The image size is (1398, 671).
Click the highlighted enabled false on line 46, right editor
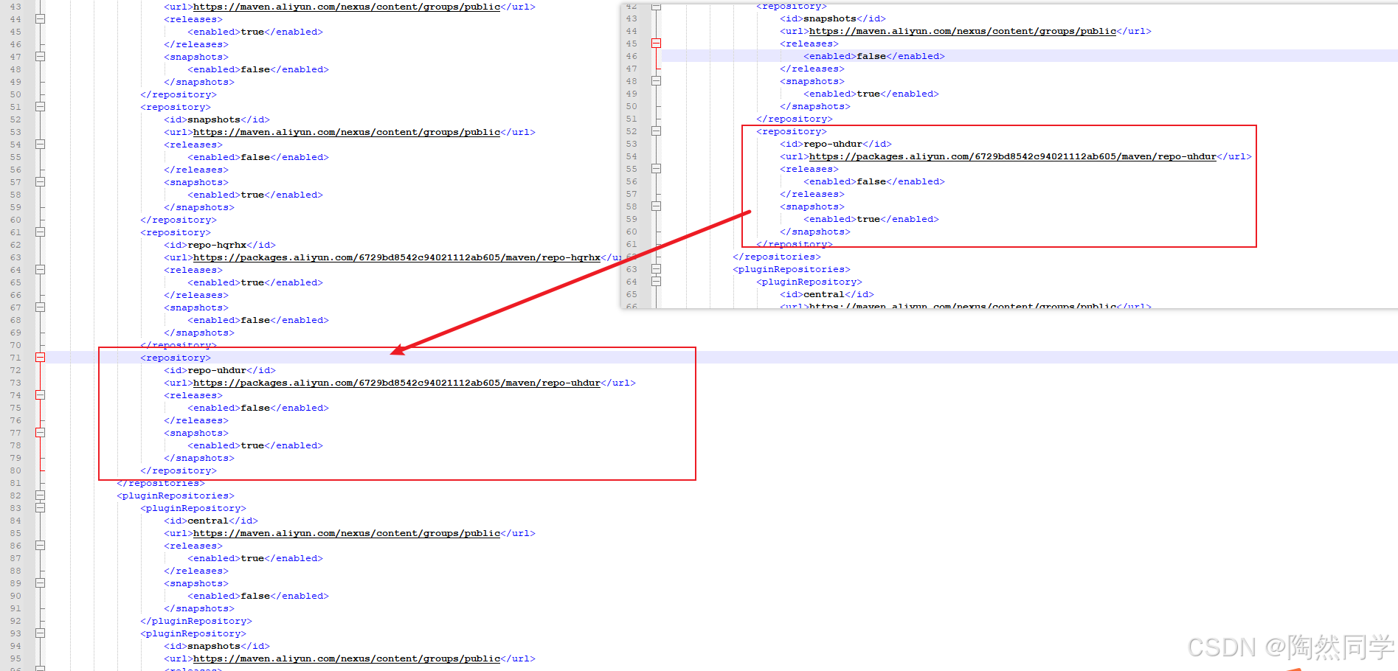[x=874, y=56]
